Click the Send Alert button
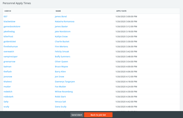 [x=77, y=115]
